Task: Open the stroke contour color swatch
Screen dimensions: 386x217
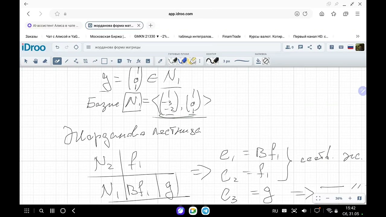Action: point(212,61)
